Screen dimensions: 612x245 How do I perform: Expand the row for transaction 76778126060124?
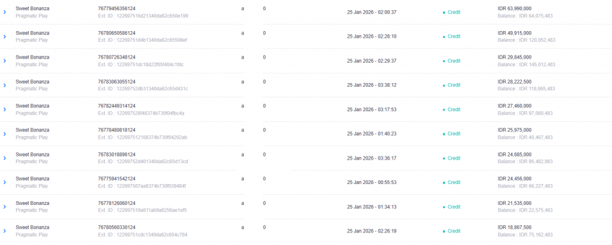coord(5,207)
